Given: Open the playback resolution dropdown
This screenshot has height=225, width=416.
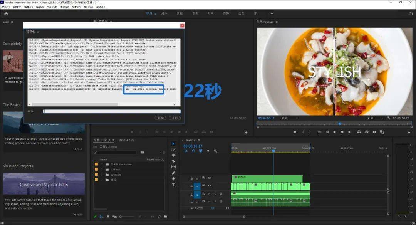Looking at the screenshot, I should coord(375,118).
